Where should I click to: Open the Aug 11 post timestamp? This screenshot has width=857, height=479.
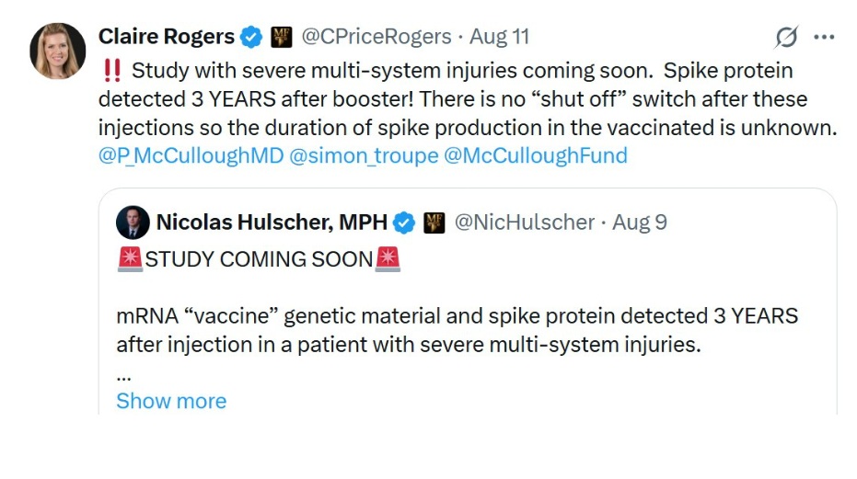[x=499, y=37]
